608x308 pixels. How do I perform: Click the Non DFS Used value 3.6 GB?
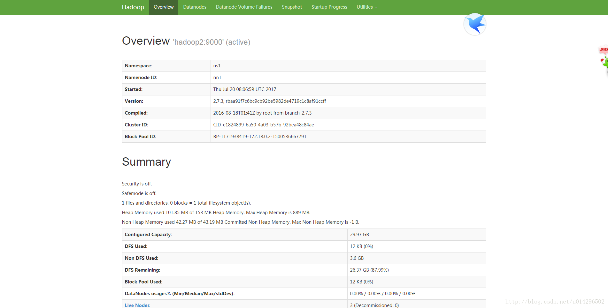tap(357, 258)
